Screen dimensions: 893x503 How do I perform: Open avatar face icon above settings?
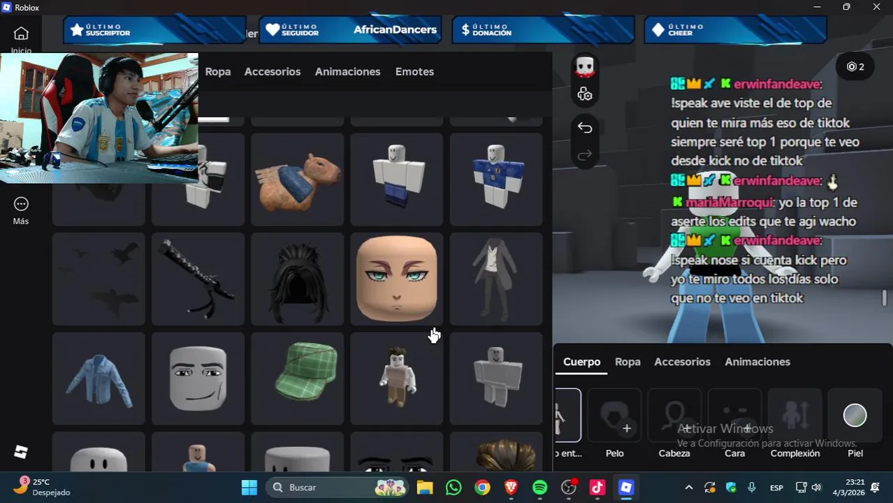[585, 67]
